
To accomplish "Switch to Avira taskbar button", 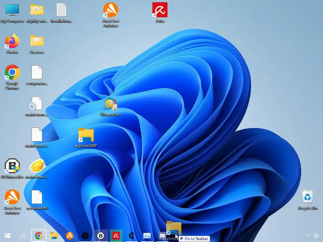I will click(116, 236).
